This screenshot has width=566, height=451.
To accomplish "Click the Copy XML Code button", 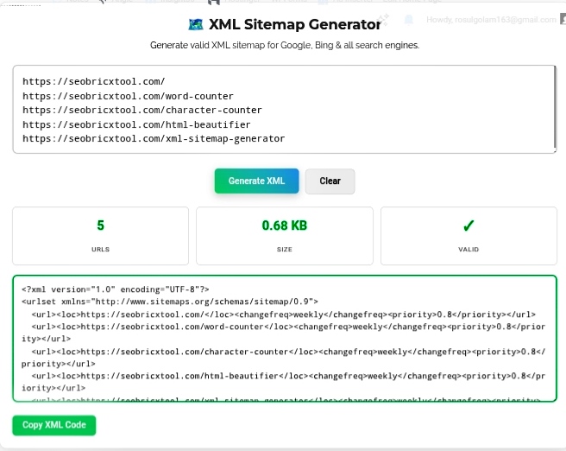I will click(54, 425).
